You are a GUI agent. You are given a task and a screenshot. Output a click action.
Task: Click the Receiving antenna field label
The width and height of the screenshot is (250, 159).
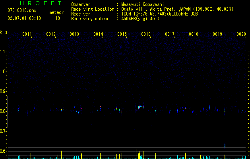(91, 19)
